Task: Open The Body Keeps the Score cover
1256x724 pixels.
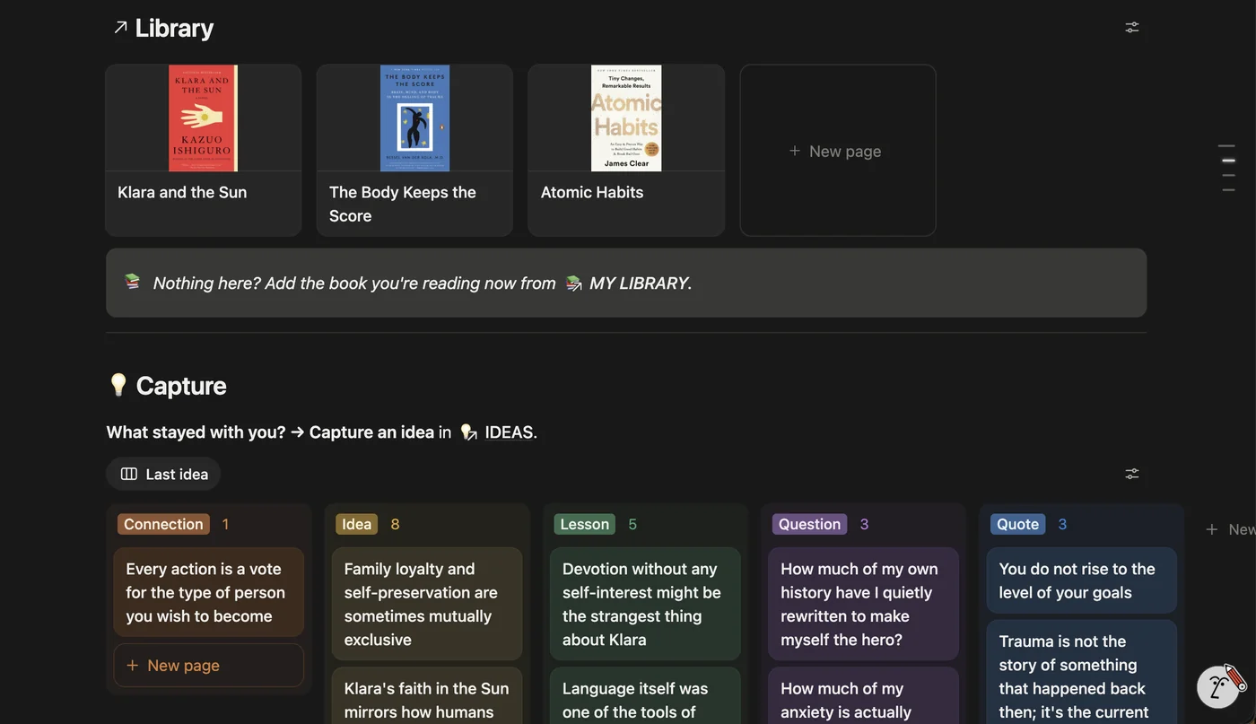Action: tap(414, 118)
